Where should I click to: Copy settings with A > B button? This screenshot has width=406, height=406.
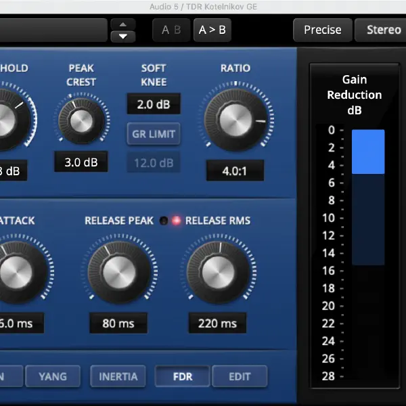(x=212, y=30)
